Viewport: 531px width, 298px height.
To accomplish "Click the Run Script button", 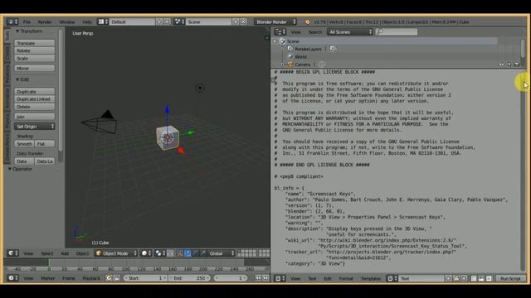I will (510, 278).
